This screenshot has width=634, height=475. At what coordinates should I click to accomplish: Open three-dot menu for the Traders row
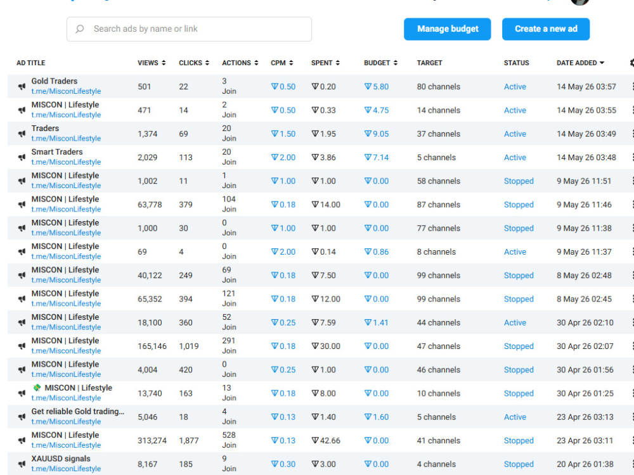tap(632, 134)
